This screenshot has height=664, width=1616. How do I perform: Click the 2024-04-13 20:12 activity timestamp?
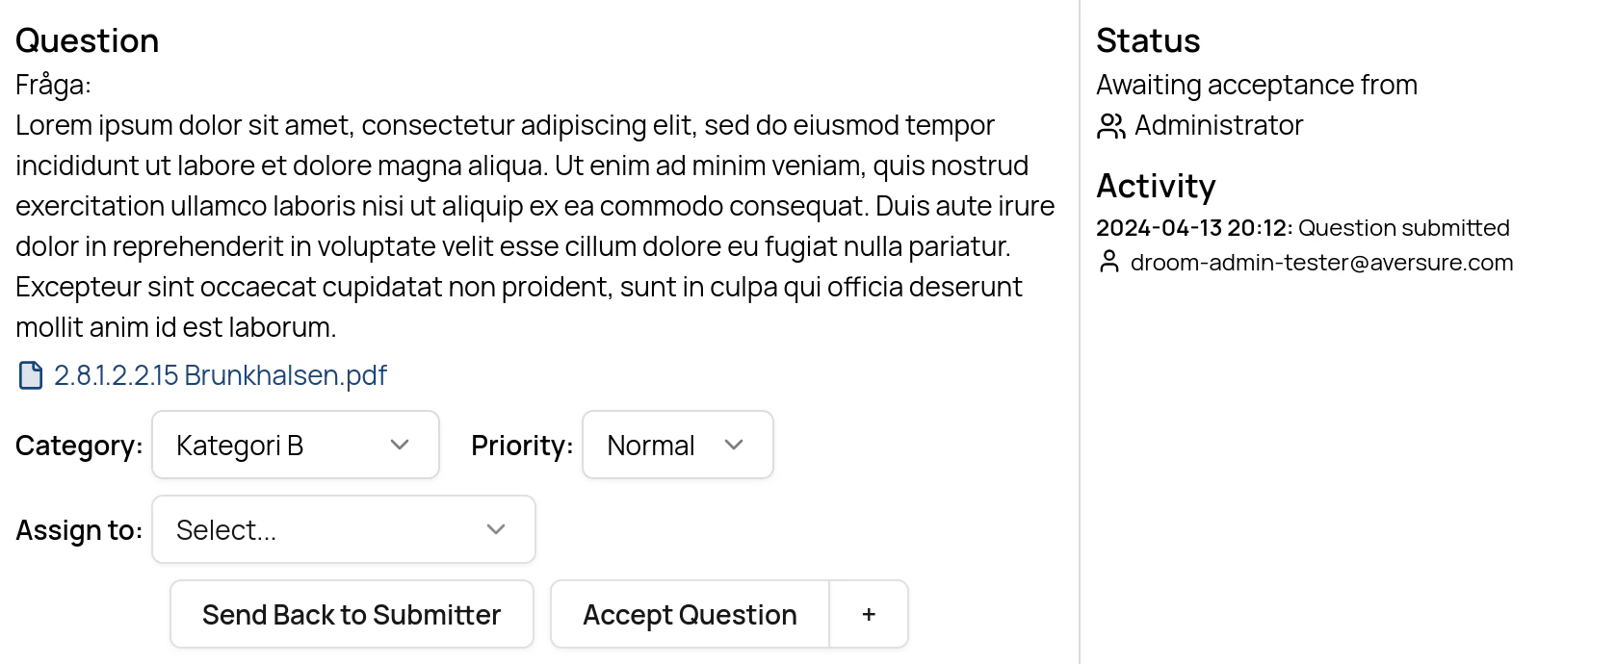[1193, 228]
